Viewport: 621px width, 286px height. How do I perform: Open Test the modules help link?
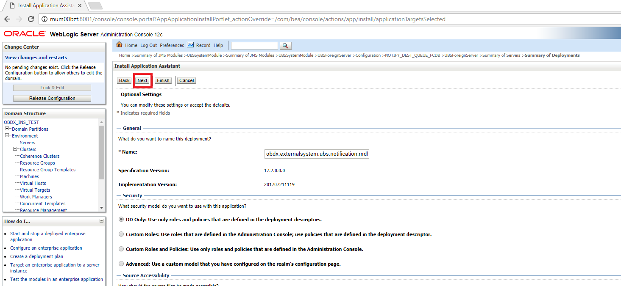(x=56, y=279)
